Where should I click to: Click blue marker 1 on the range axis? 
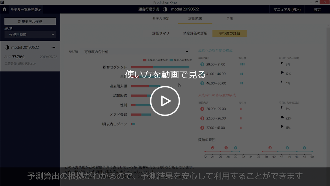(x=236, y=148)
